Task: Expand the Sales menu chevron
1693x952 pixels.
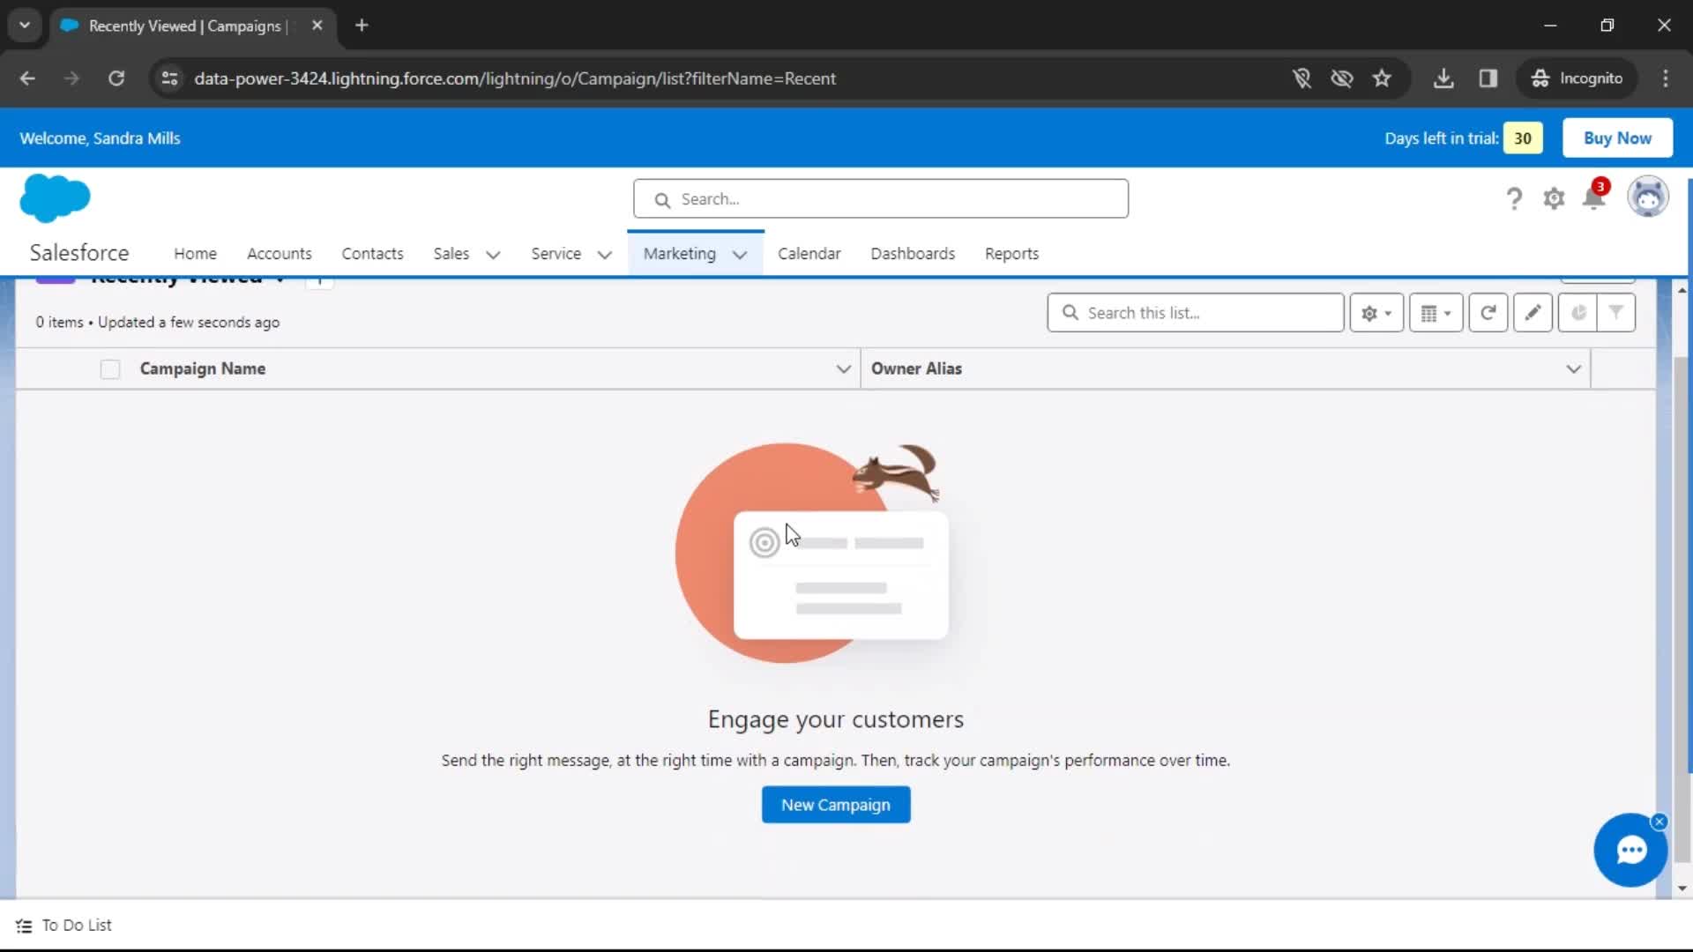Action: point(493,255)
